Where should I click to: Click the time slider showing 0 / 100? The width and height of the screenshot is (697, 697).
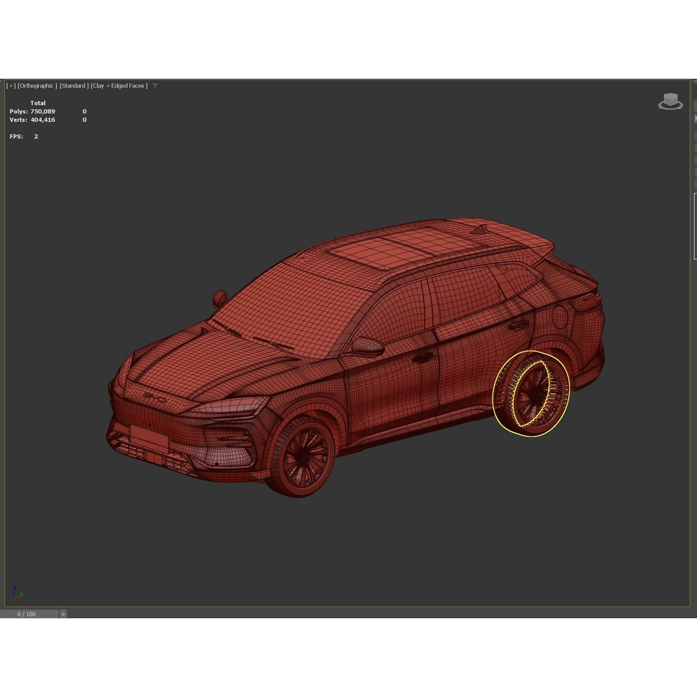(x=29, y=614)
